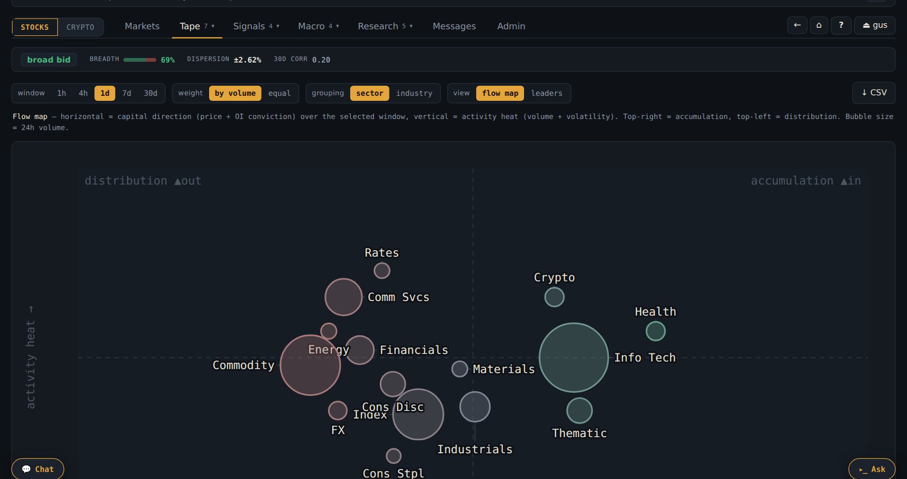This screenshot has width=907, height=479.
Task: Click the broad bid status badge
Action: click(49, 59)
